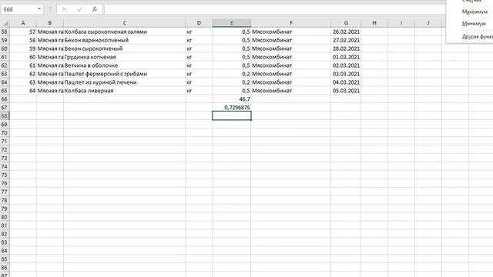This screenshot has height=277, width=493.
Task: Click cell Колбаса ливерная
Action: 125,91
